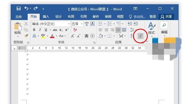Switch to the 插入 ribbon tab
This screenshot has width=189, height=104.
[x=46, y=17]
